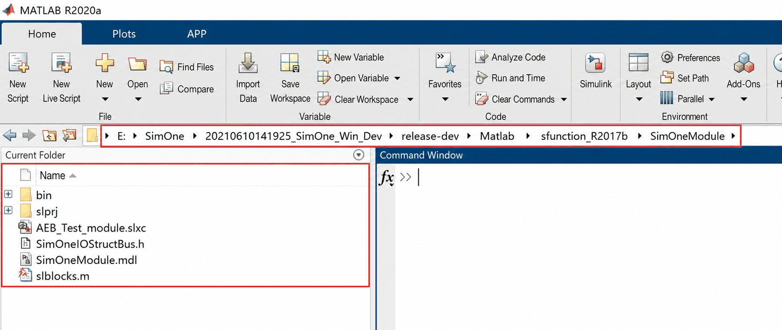Viewport: 782px width, 330px height.
Task: Open dropdown arrow under Add-Ons
Action: (x=744, y=99)
